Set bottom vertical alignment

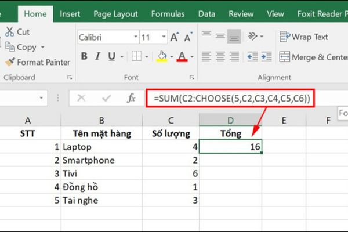234,36
